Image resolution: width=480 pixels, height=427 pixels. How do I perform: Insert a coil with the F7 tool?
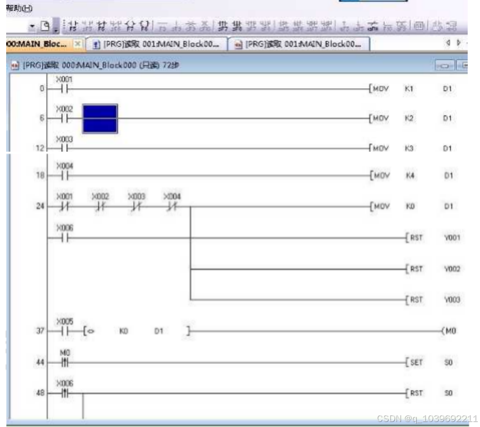pos(130,26)
